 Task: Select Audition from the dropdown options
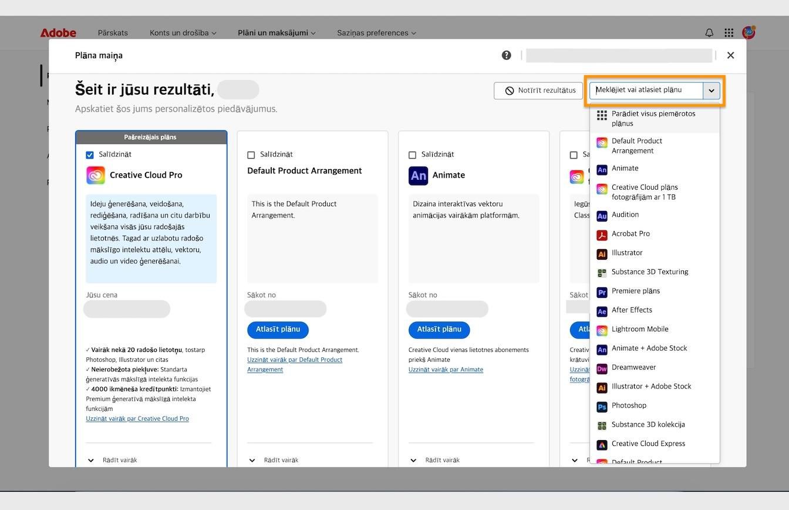click(x=625, y=214)
